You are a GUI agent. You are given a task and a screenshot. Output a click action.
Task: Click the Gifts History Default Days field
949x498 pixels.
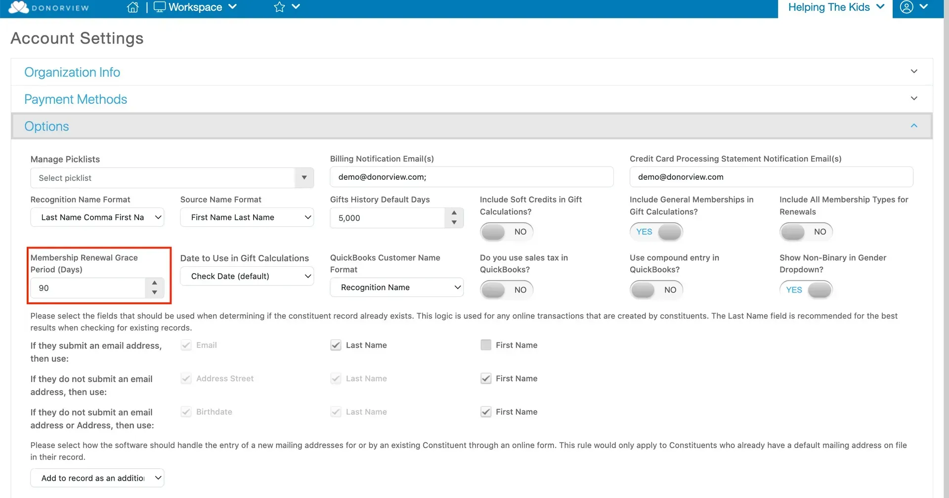tap(388, 218)
